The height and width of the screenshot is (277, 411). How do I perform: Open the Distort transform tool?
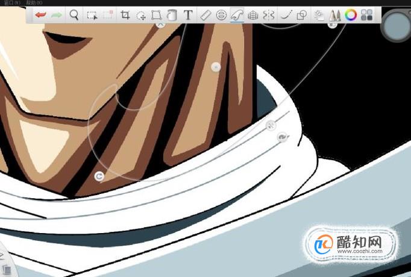coord(156,15)
